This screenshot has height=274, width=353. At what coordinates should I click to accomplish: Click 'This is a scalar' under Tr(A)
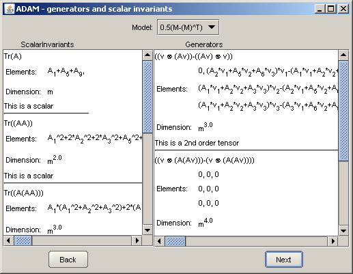coord(29,106)
